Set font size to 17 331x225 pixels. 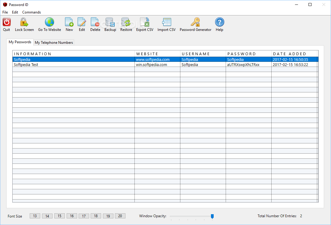84,216
